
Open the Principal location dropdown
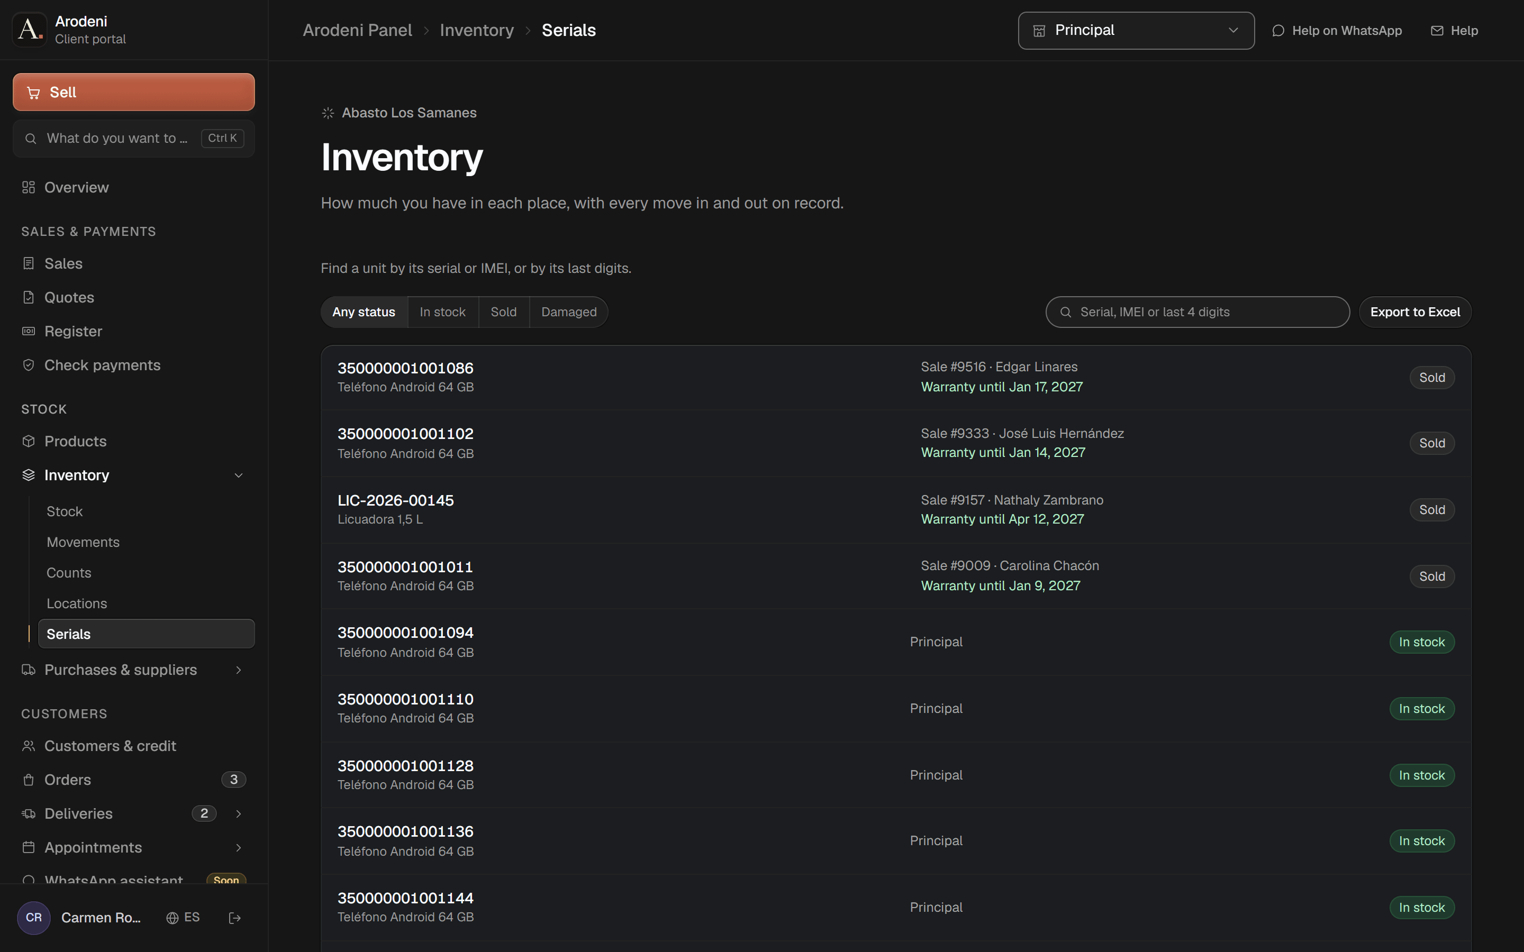point(1136,30)
